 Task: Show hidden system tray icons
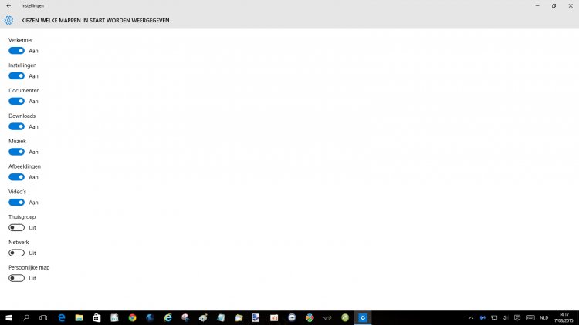(x=471, y=317)
